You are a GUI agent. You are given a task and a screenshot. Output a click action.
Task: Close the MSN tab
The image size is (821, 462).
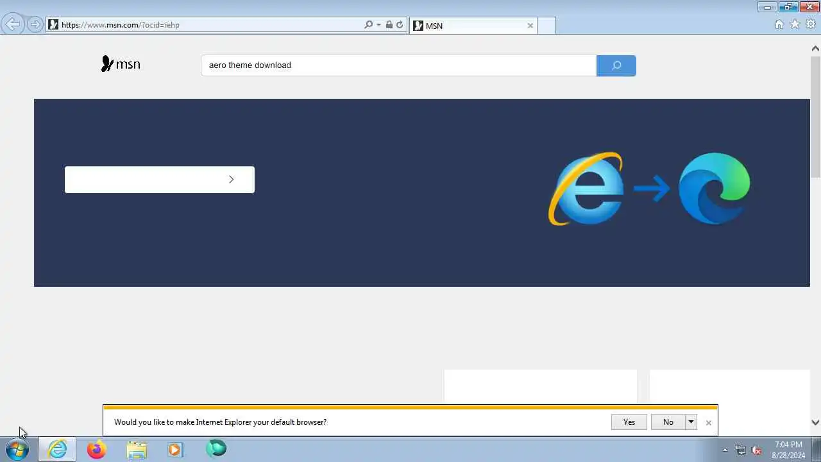pyautogui.click(x=530, y=26)
